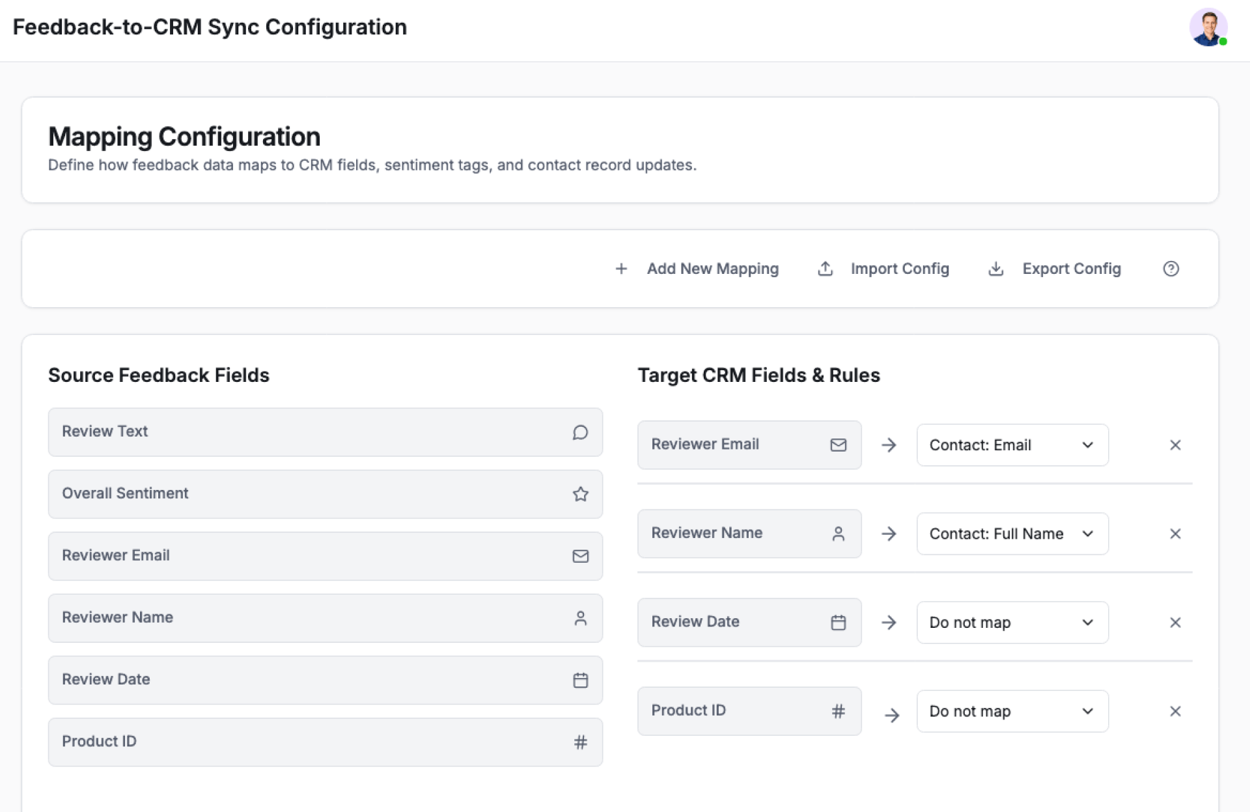Delete the Review Date mapping row
The image size is (1250, 812).
pos(1175,623)
